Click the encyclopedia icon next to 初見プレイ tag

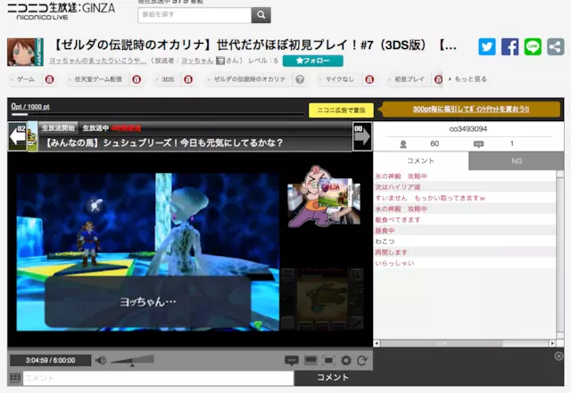[438, 79]
